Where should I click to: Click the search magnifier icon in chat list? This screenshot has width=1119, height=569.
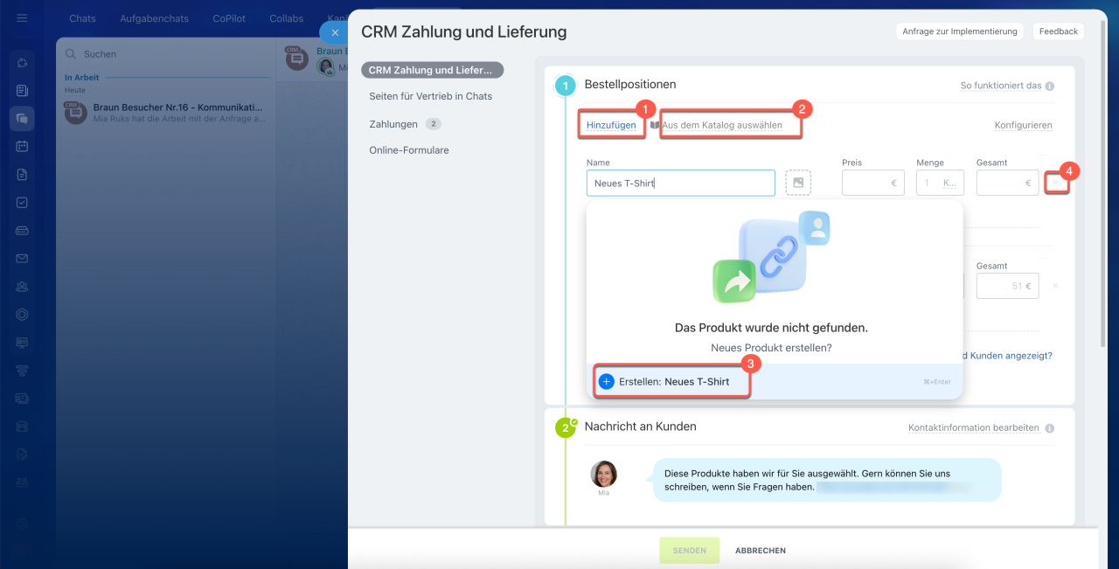click(x=72, y=54)
